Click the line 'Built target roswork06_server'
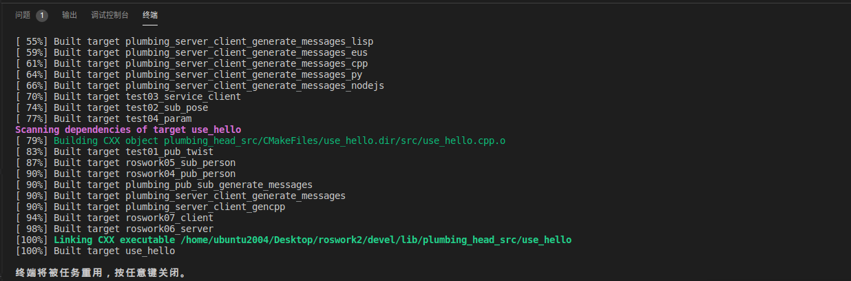This screenshot has height=281, width=851. (114, 229)
